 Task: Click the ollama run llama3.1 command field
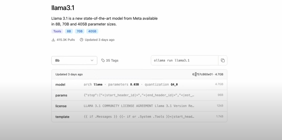point(185,60)
